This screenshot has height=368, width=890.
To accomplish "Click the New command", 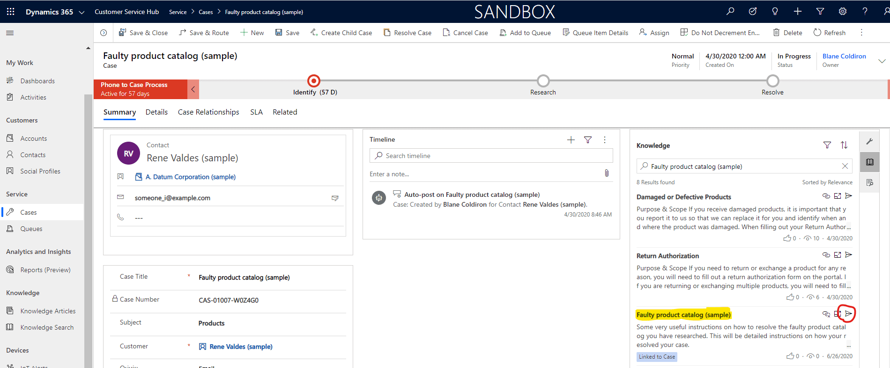I will (x=252, y=33).
